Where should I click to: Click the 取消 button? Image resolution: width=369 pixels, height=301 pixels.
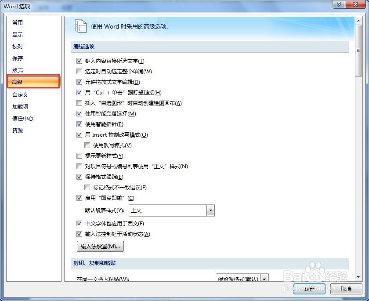[x=346, y=289]
